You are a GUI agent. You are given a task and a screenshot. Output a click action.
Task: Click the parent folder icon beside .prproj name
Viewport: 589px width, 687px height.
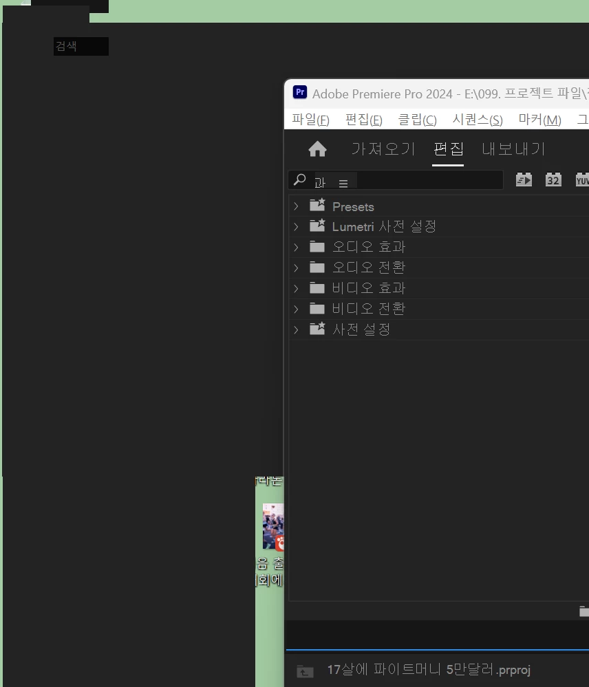305,671
